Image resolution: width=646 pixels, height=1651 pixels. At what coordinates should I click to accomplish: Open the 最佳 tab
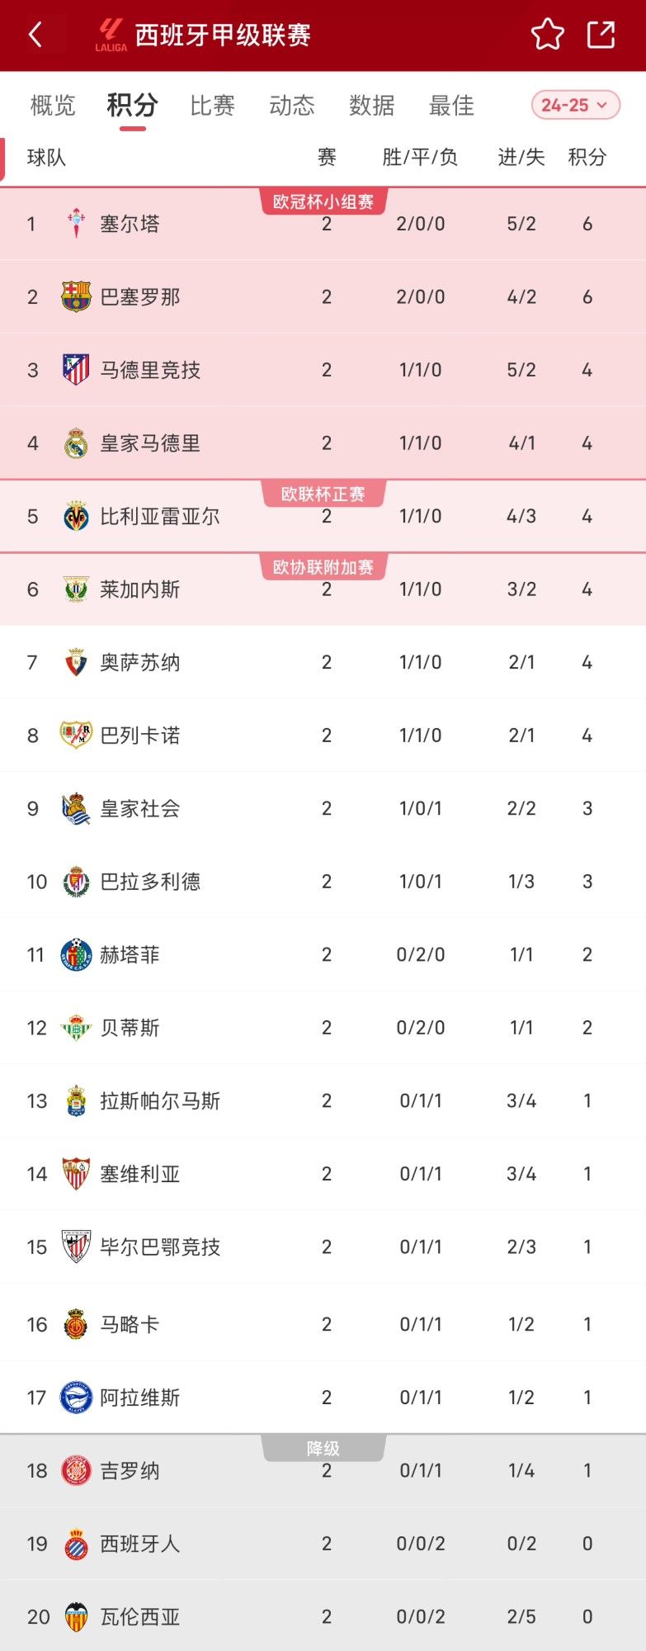pos(451,106)
